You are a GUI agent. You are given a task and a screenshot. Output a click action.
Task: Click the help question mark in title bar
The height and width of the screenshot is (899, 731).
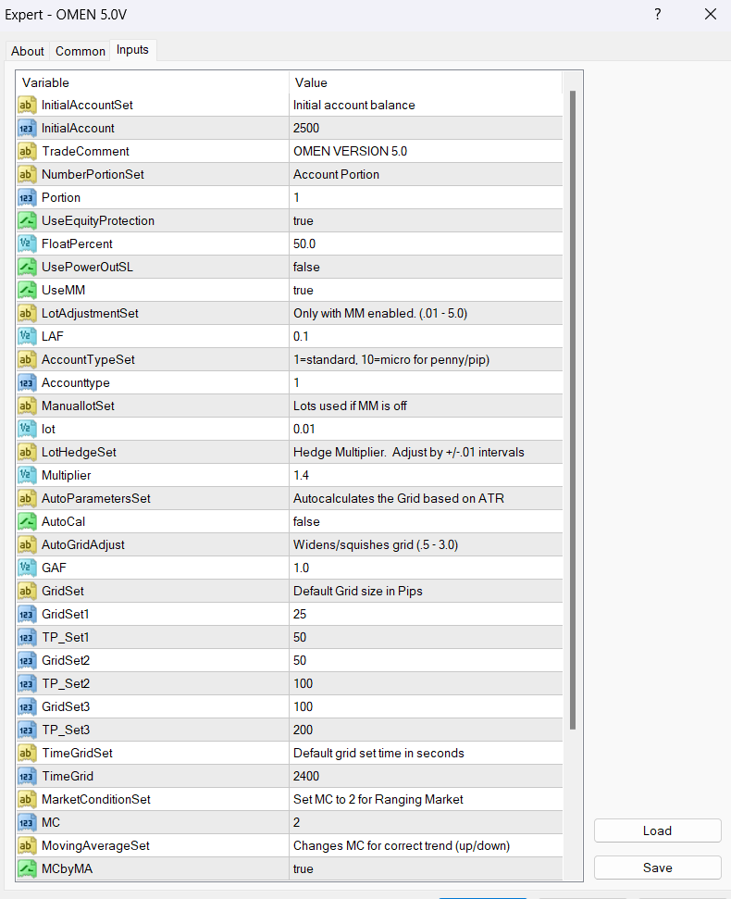[658, 14]
